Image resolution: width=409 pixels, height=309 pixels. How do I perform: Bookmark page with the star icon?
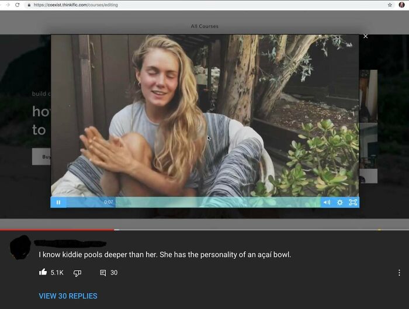(x=390, y=5)
